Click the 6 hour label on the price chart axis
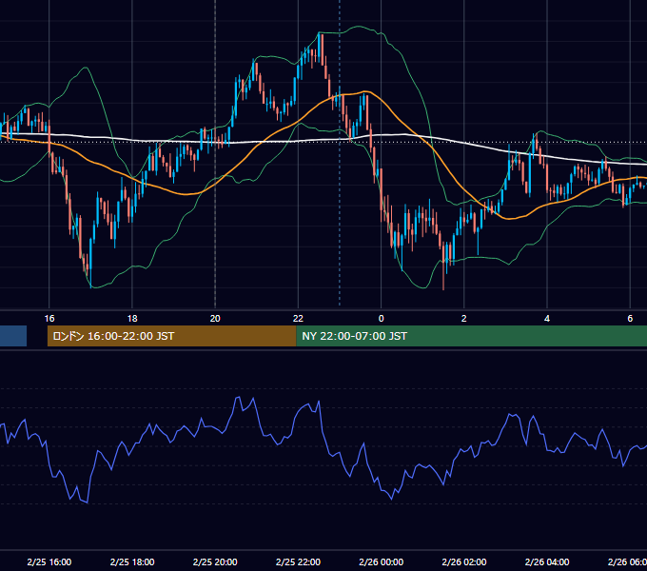Screen dimensions: 647x571 tap(630, 319)
